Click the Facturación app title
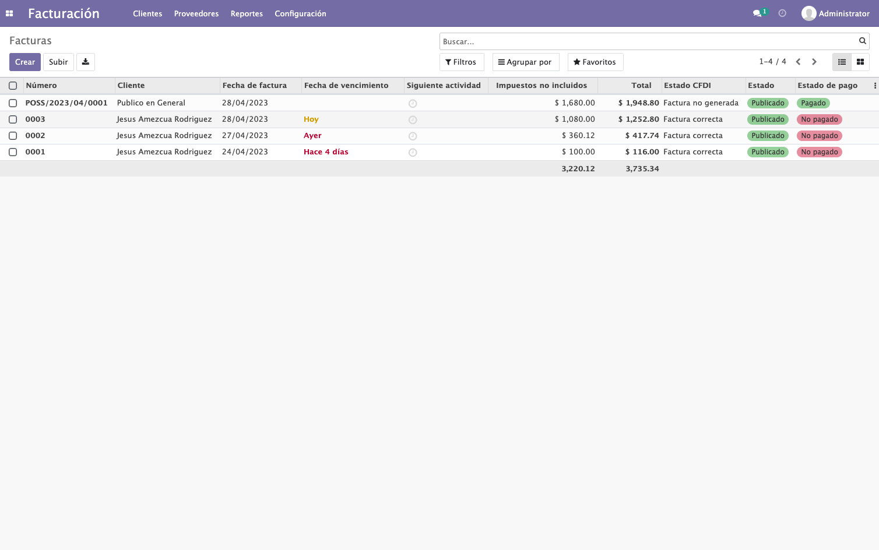 (64, 13)
